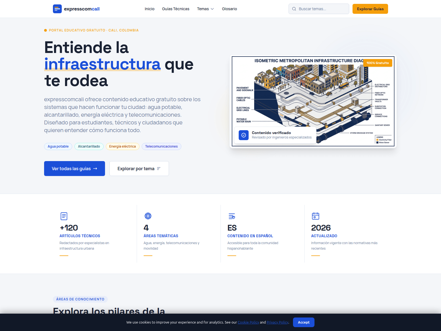
Task: Accept the cookie notice
Action: coord(304,322)
